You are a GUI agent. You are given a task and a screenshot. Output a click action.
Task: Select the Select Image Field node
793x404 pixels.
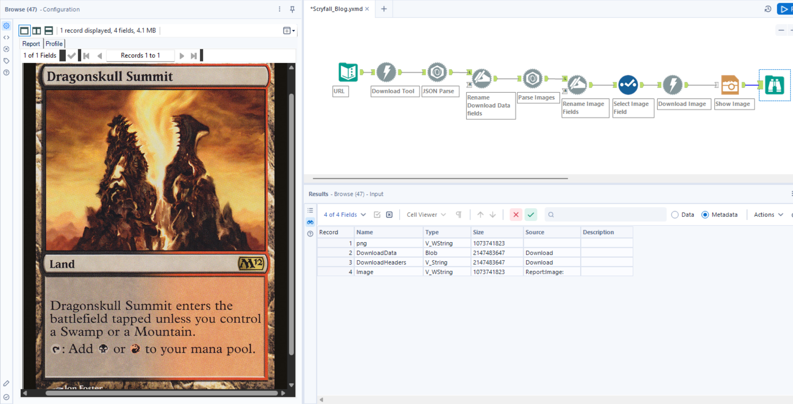click(628, 85)
